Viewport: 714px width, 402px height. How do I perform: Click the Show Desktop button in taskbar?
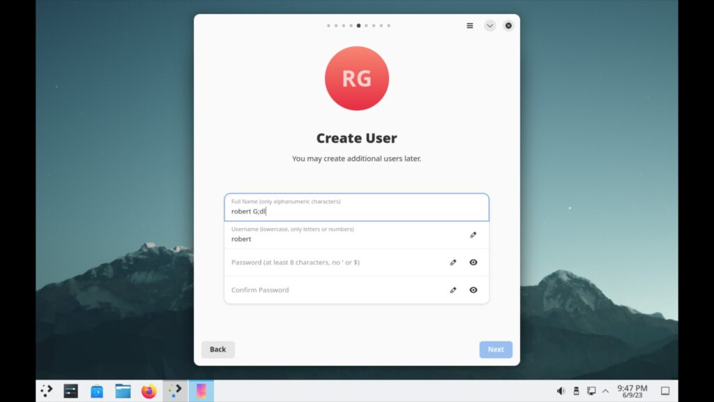(x=665, y=391)
